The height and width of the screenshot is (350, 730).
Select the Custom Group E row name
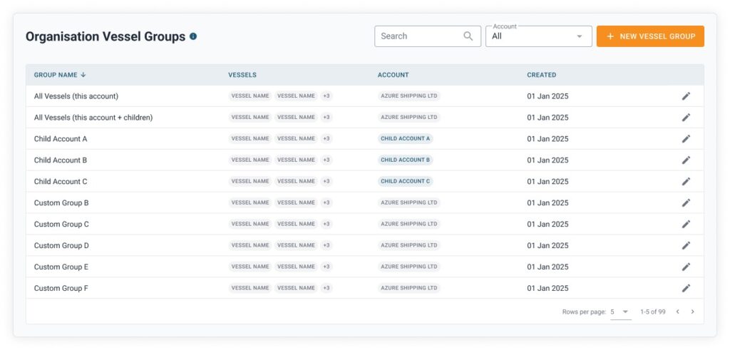click(x=61, y=267)
